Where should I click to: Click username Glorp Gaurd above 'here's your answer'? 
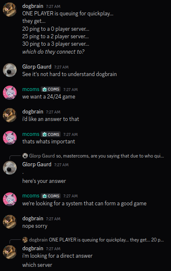[x=37, y=164]
